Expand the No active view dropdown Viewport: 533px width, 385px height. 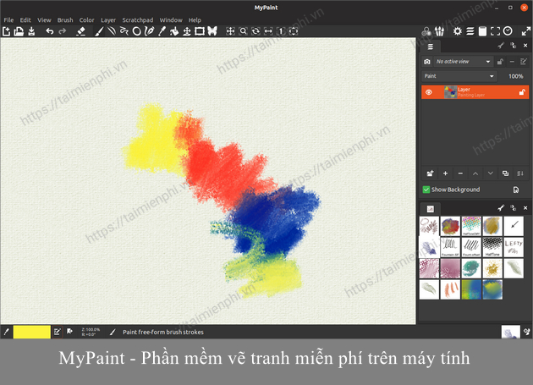click(463, 62)
